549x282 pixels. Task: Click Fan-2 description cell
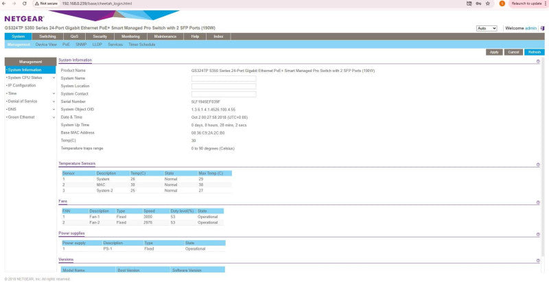(x=95, y=222)
